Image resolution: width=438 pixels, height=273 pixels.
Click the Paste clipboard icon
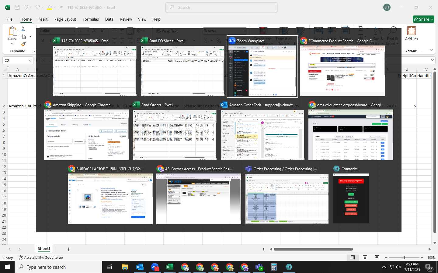pyautogui.click(x=12, y=31)
